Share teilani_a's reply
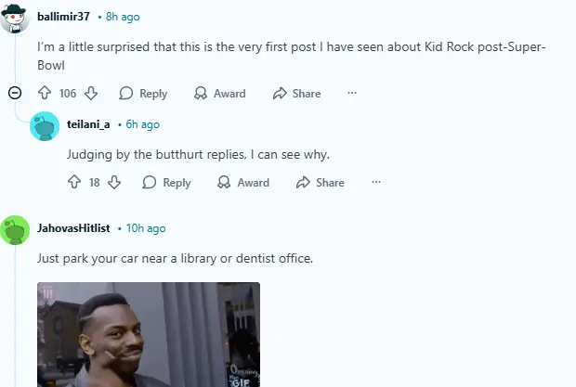Screen dimensions: 576x387 (x=321, y=182)
